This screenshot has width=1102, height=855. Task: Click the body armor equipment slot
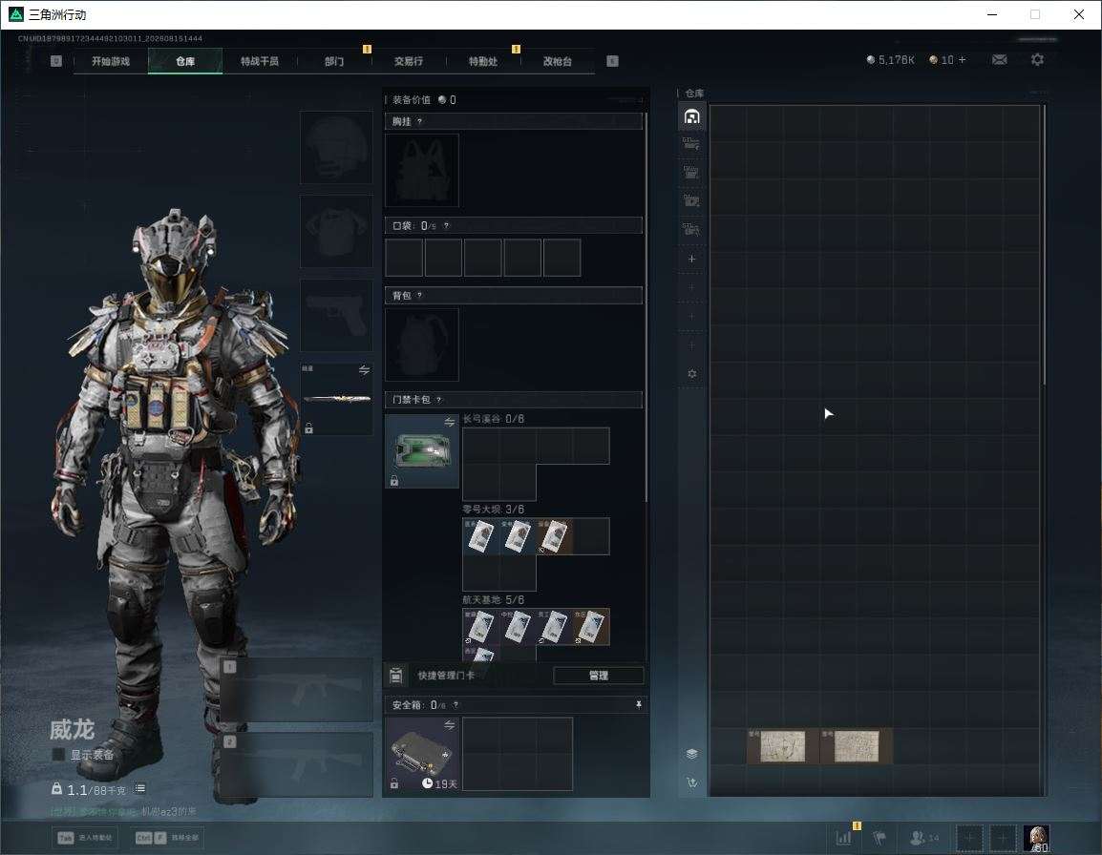(x=337, y=231)
